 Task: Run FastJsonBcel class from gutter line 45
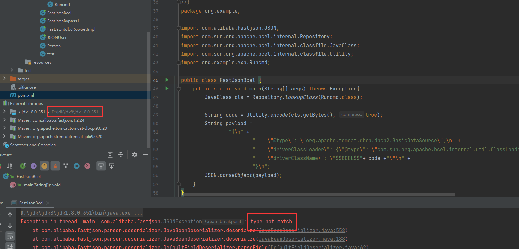167,80
